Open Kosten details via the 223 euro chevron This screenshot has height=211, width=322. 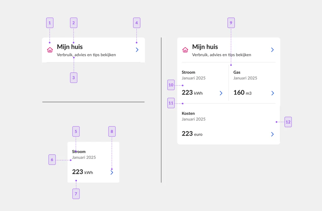point(272,134)
